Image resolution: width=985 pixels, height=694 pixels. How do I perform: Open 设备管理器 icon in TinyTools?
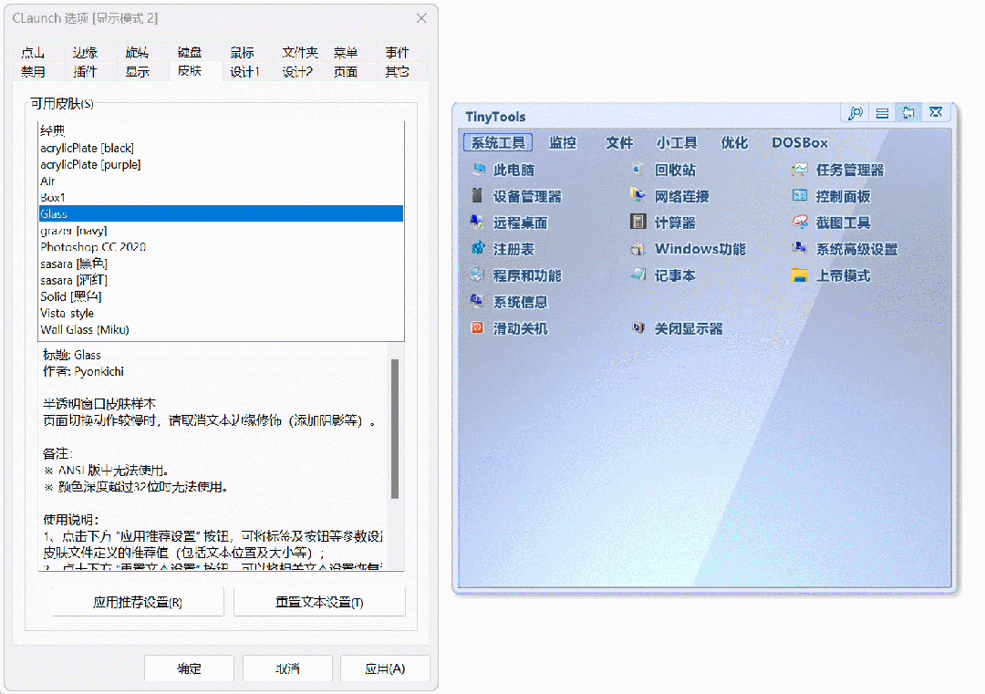coord(478,196)
